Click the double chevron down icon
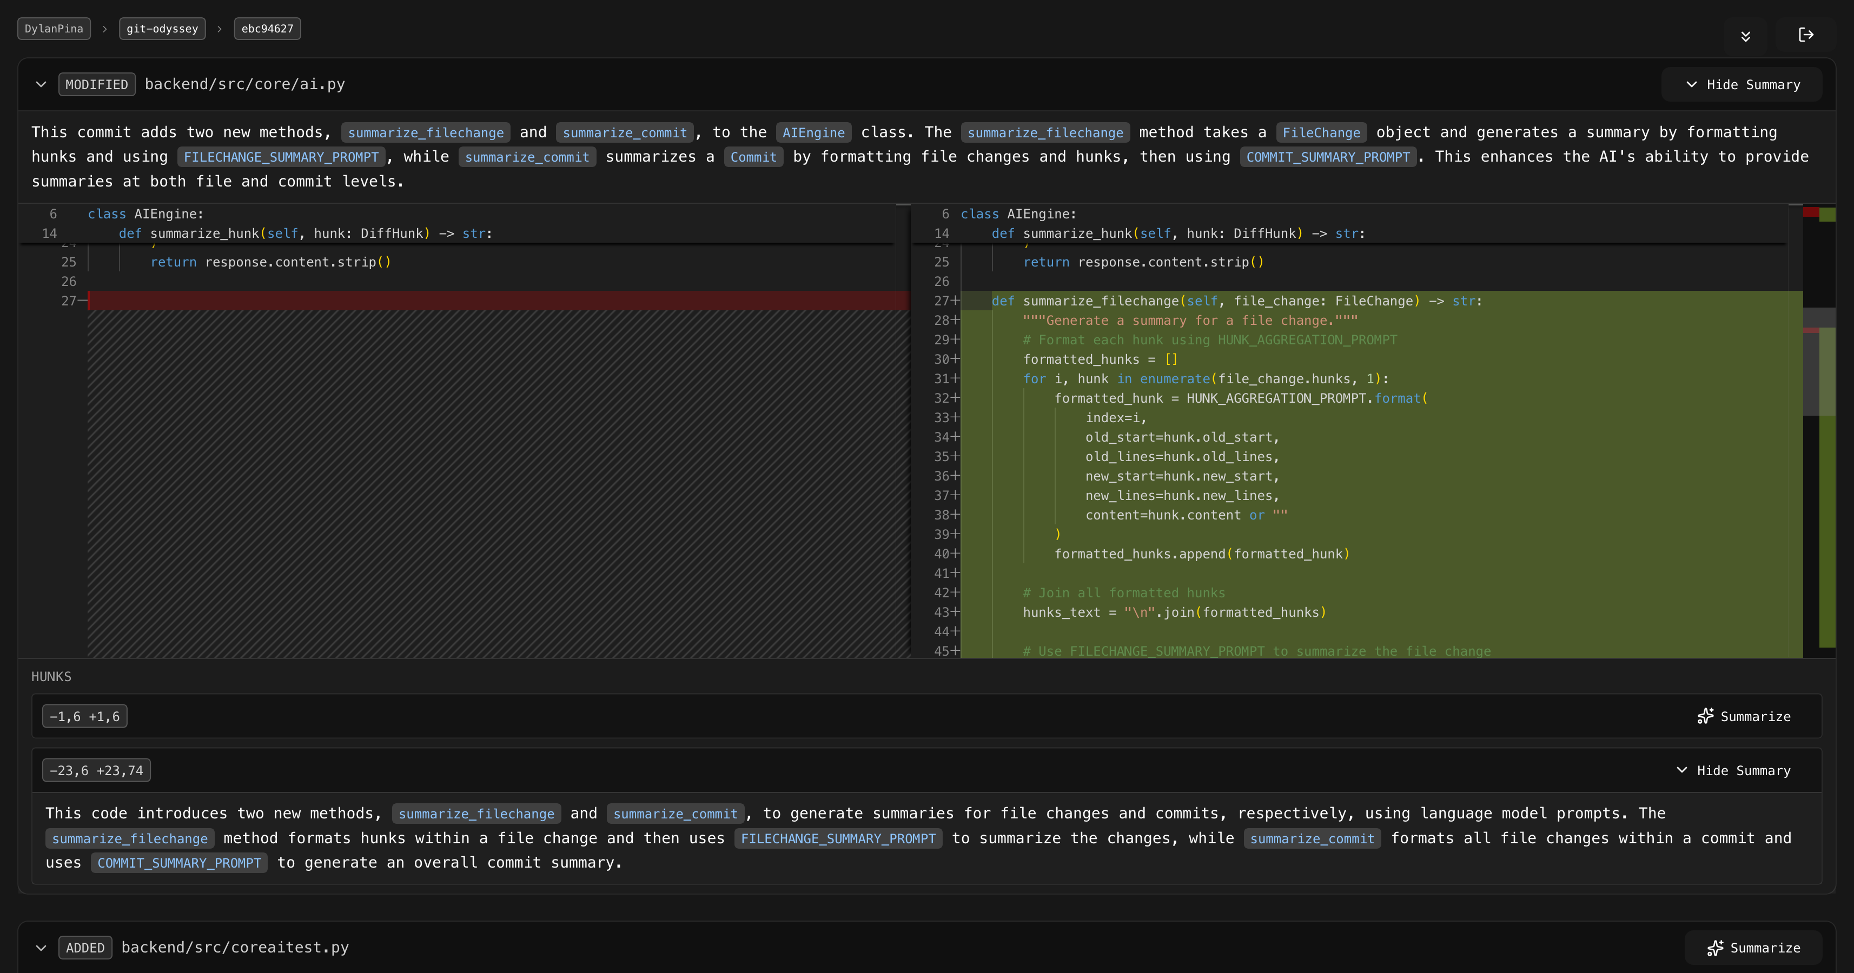Image resolution: width=1854 pixels, height=973 pixels. click(x=1745, y=36)
